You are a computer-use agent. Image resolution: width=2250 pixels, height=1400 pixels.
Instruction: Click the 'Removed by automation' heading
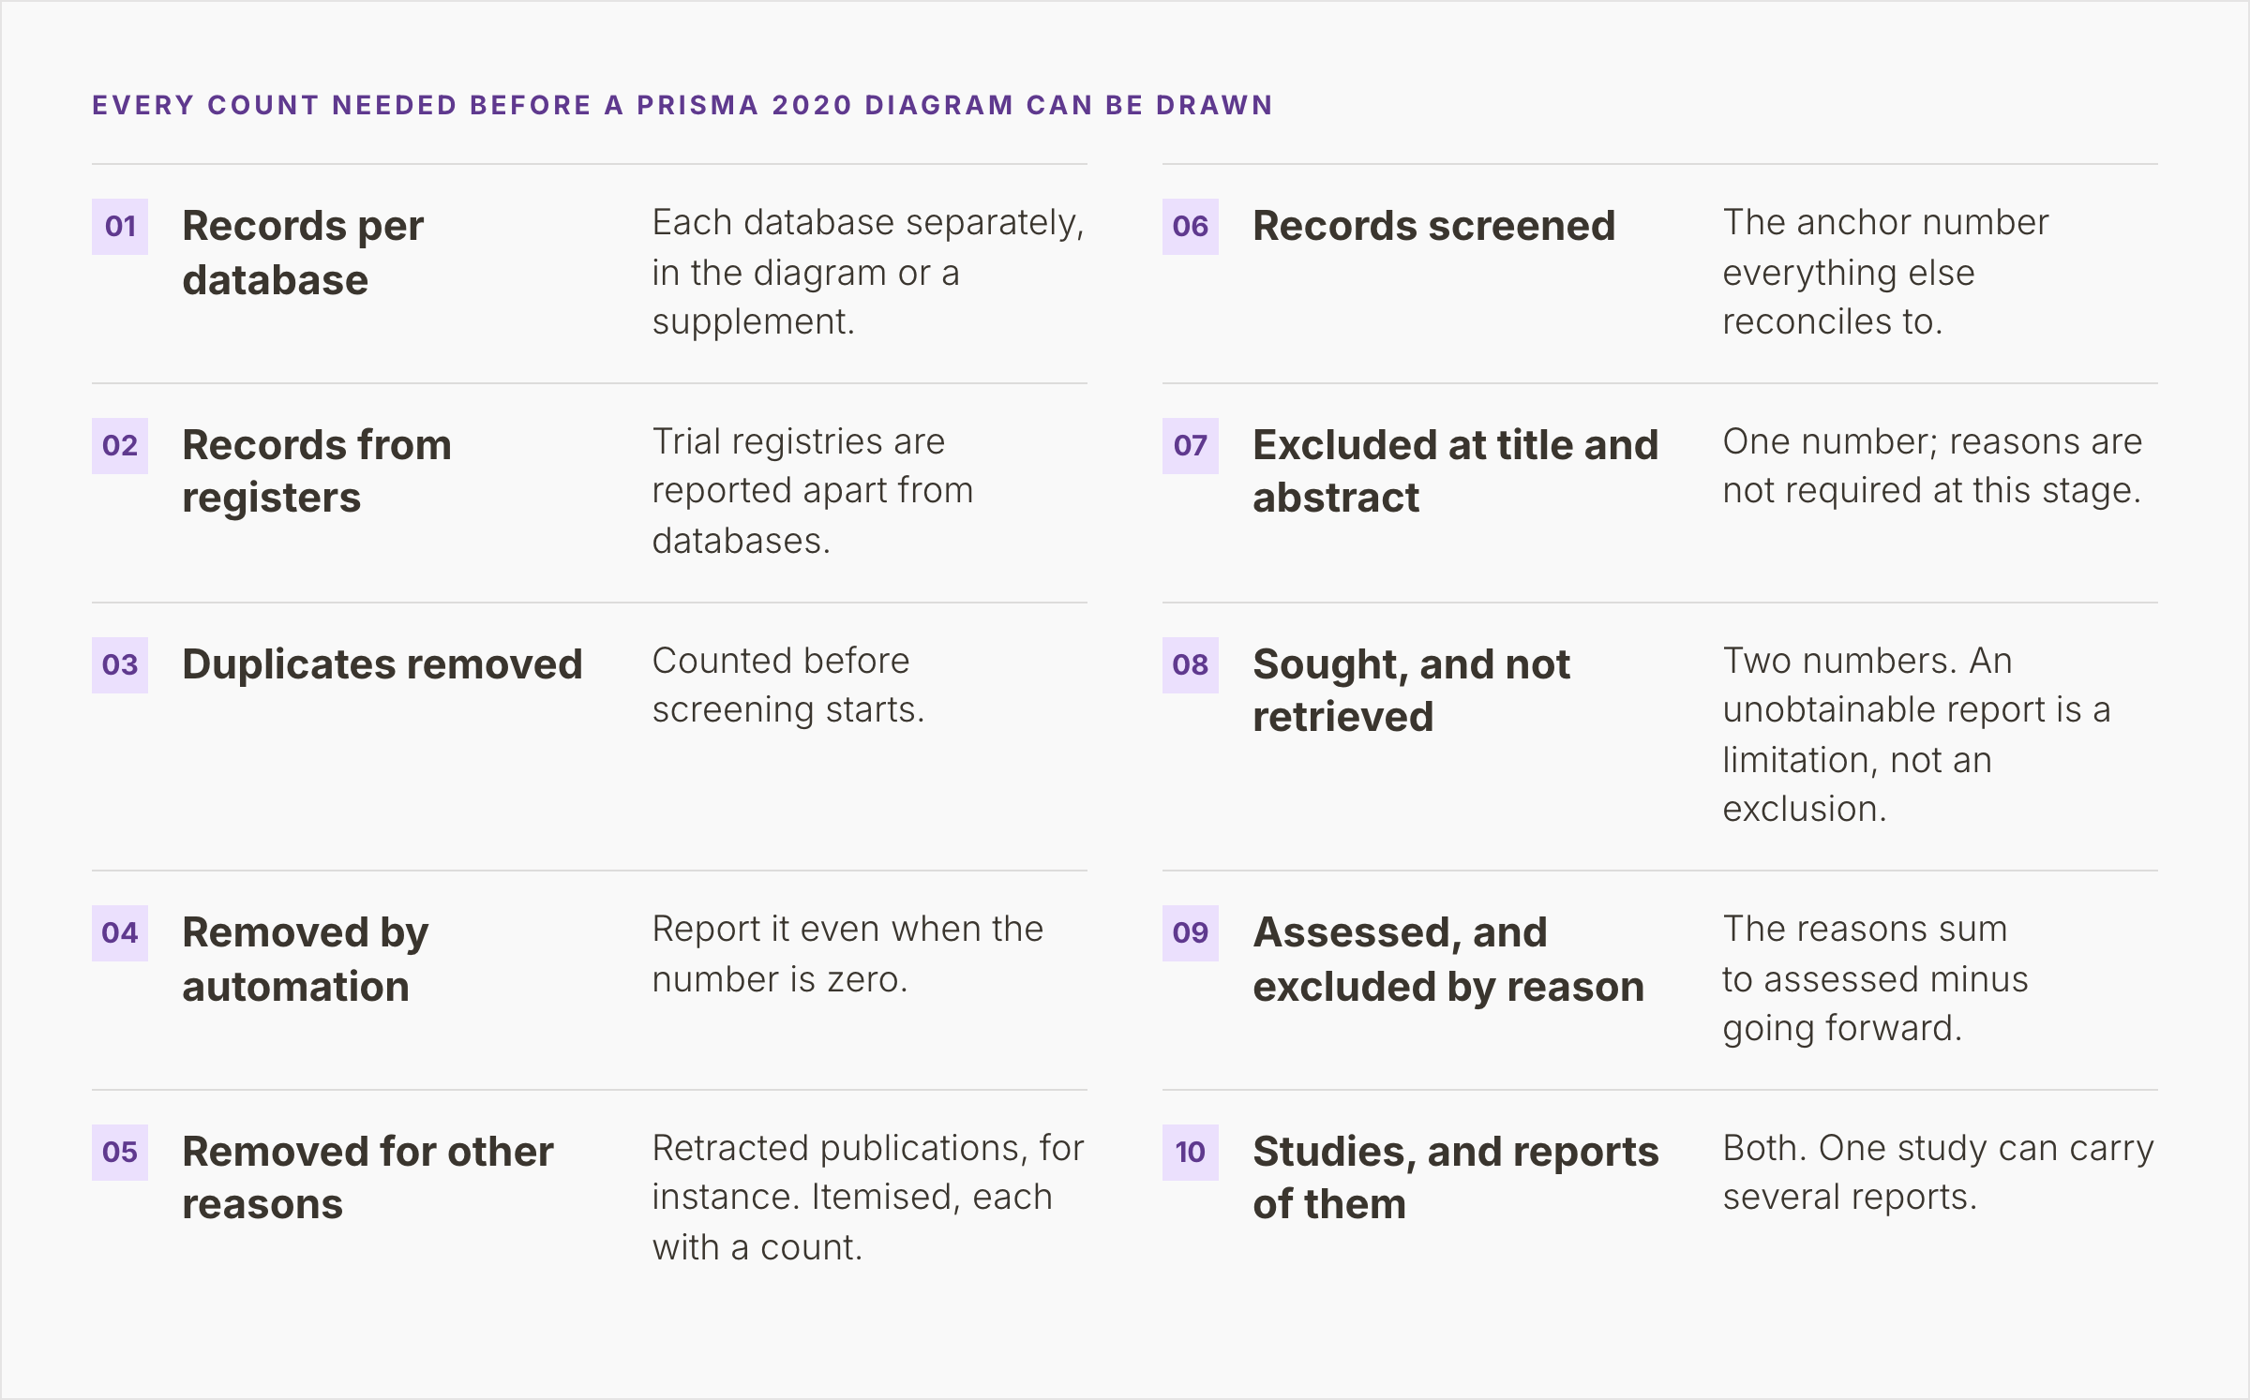pos(305,959)
